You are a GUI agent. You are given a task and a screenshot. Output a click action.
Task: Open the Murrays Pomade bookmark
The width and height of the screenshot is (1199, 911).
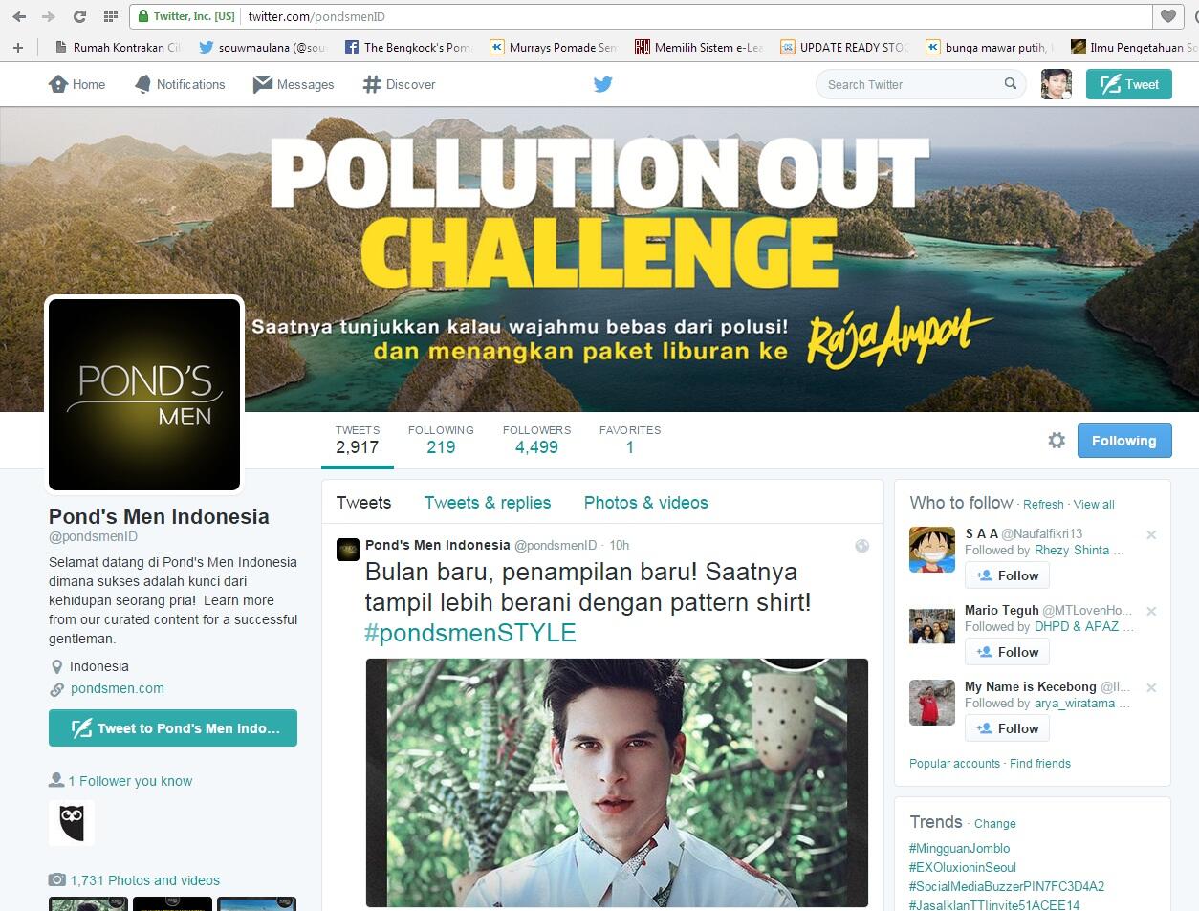click(x=553, y=47)
